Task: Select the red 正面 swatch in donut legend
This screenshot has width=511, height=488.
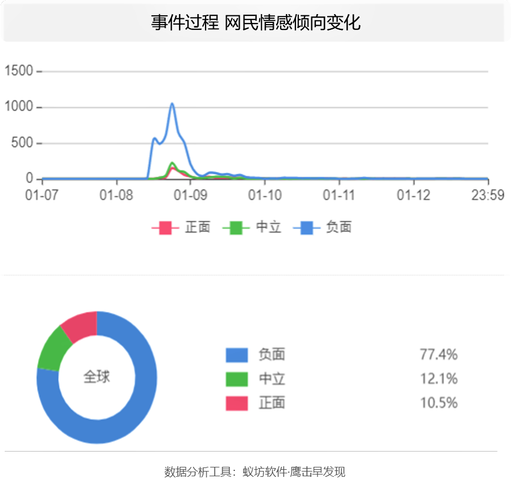Action: (237, 403)
